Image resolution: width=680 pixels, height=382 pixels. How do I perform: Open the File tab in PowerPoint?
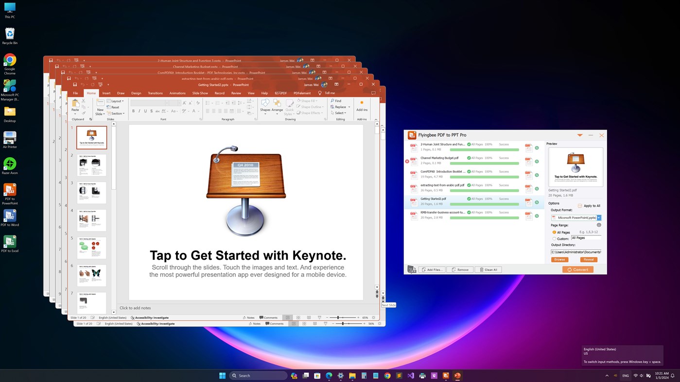click(75, 93)
